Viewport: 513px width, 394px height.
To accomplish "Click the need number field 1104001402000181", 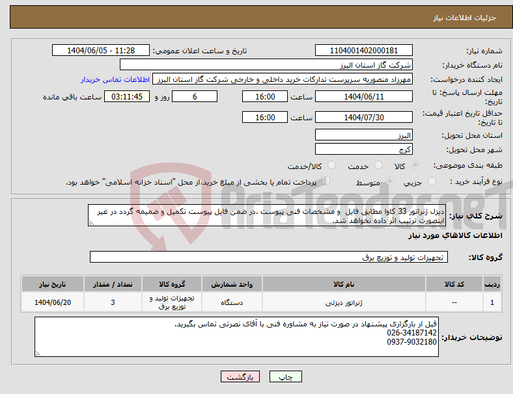I will pyautogui.click(x=363, y=50).
